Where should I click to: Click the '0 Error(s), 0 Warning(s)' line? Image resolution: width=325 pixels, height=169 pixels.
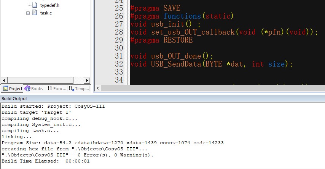pos(78,155)
